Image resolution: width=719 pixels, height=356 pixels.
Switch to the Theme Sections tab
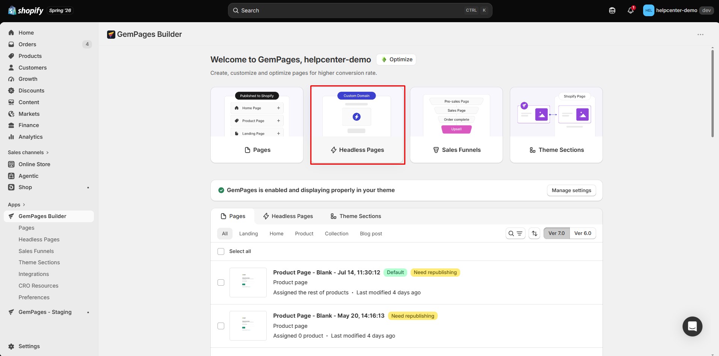pos(356,216)
